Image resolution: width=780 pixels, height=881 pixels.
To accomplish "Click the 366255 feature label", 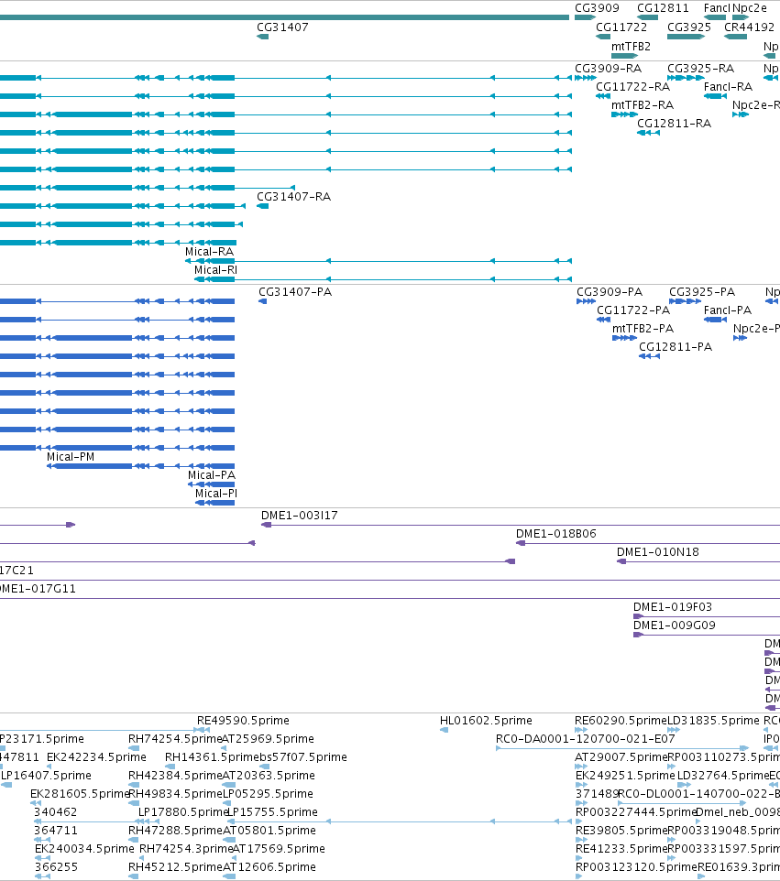I will 57,867.
